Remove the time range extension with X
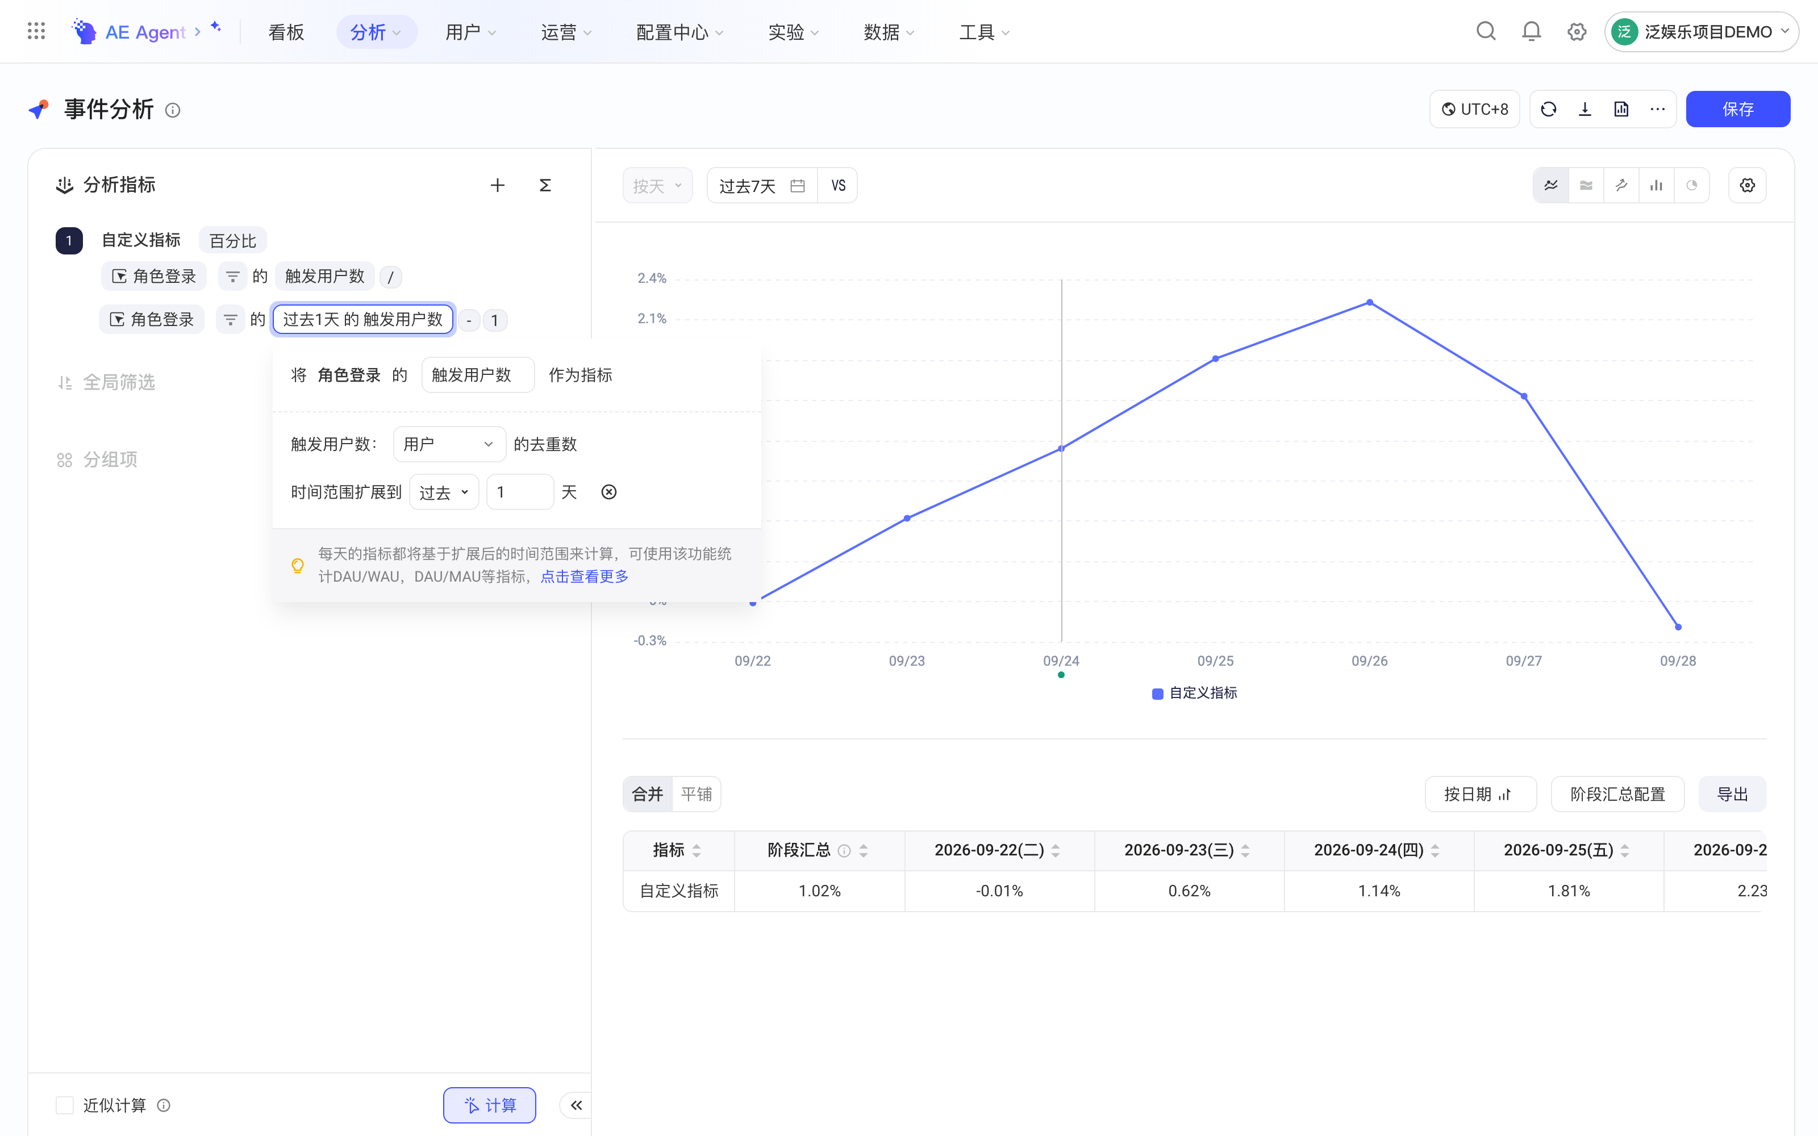Viewport: 1818px width, 1136px height. 608,492
